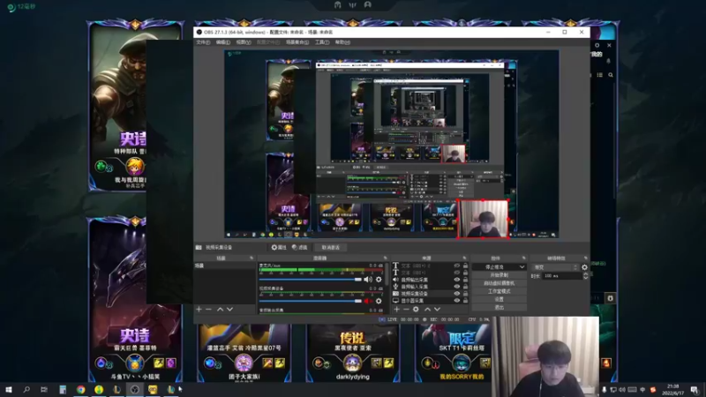706x397 pixels.
Task: Click the 开始录制 start recording button
Action: coord(499,275)
